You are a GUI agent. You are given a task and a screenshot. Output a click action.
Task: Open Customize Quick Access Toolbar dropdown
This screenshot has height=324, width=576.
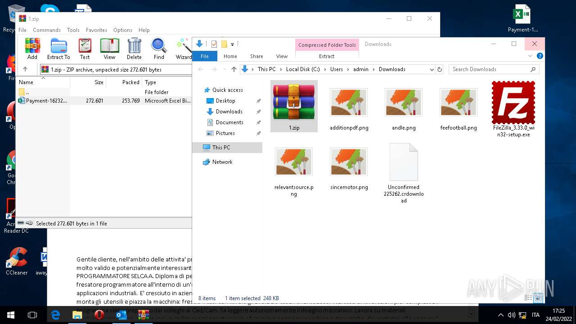click(233, 44)
